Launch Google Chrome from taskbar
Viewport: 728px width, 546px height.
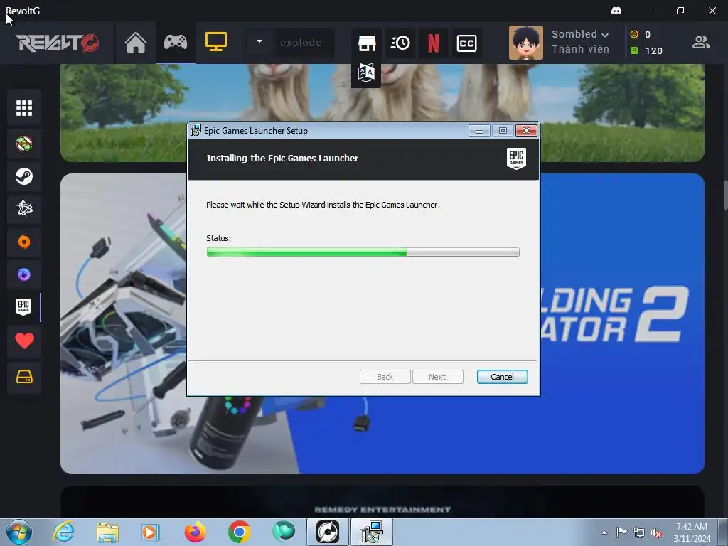click(x=240, y=532)
